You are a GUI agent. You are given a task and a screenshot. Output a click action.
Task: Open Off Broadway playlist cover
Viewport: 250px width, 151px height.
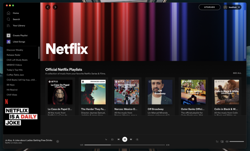pos(160,92)
